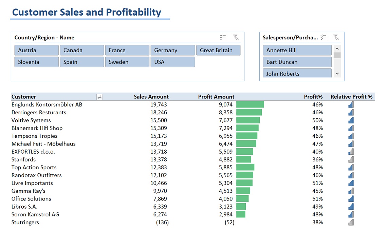
Task: Click salesperson slicer scroll down arrow
Action: [x=337, y=74]
